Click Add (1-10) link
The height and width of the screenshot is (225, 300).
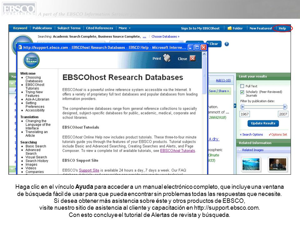[223, 80]
